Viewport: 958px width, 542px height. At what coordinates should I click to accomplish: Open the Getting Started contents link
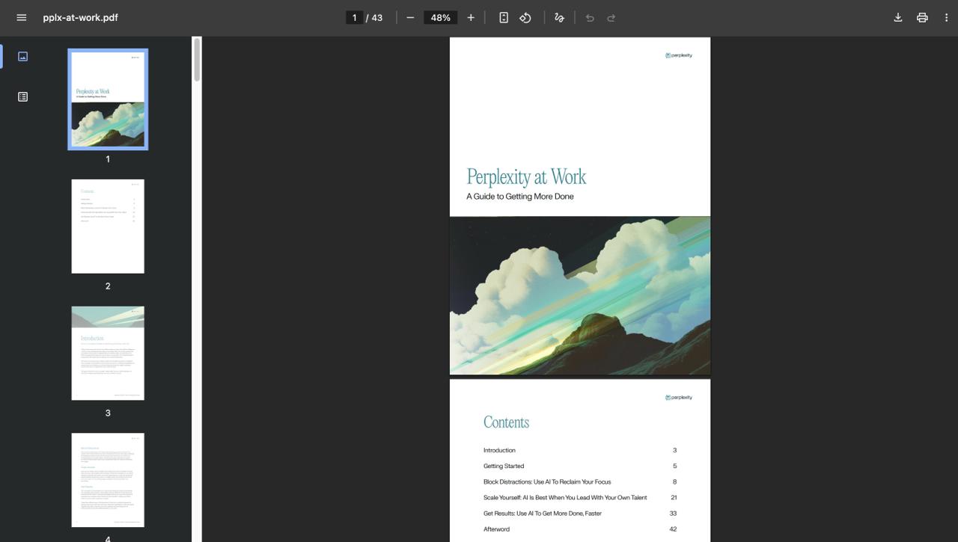click(x=504, y=466)
